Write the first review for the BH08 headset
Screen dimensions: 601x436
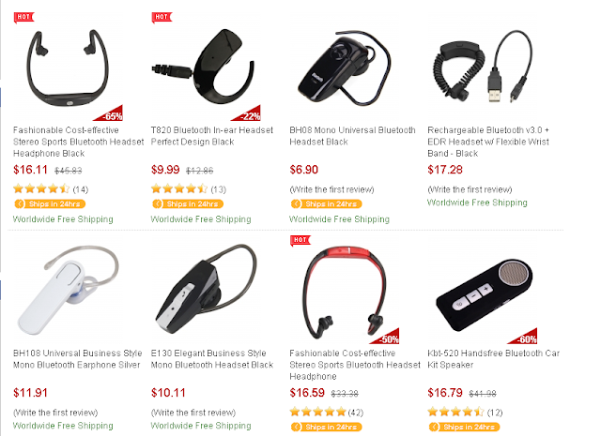pyautogui.click(x=331, y=189)
